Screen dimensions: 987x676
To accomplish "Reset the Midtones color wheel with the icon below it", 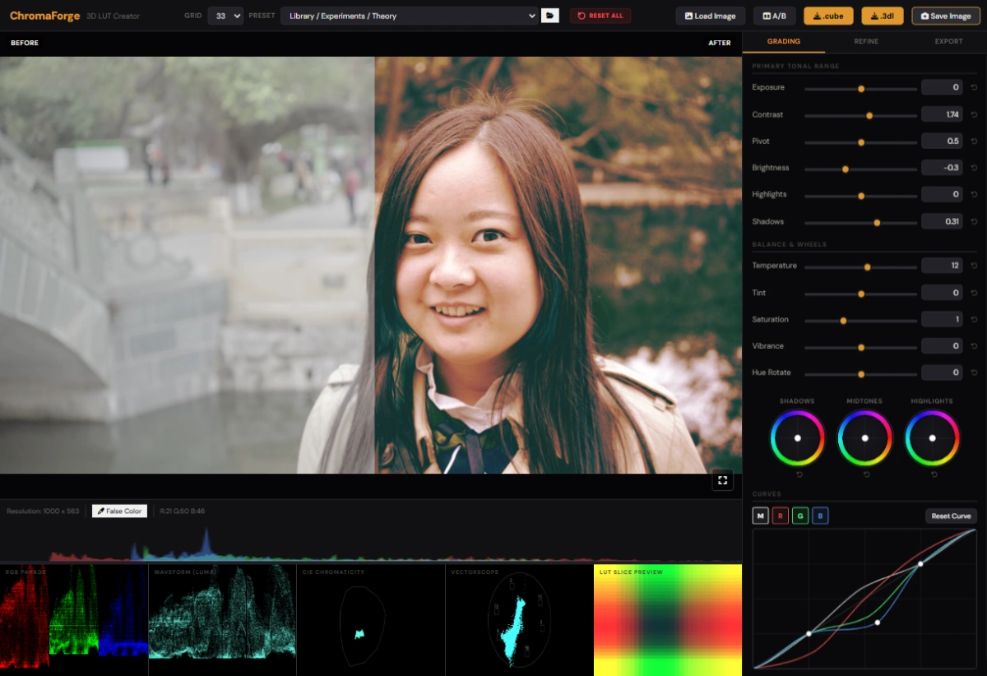I will point(866,475).
